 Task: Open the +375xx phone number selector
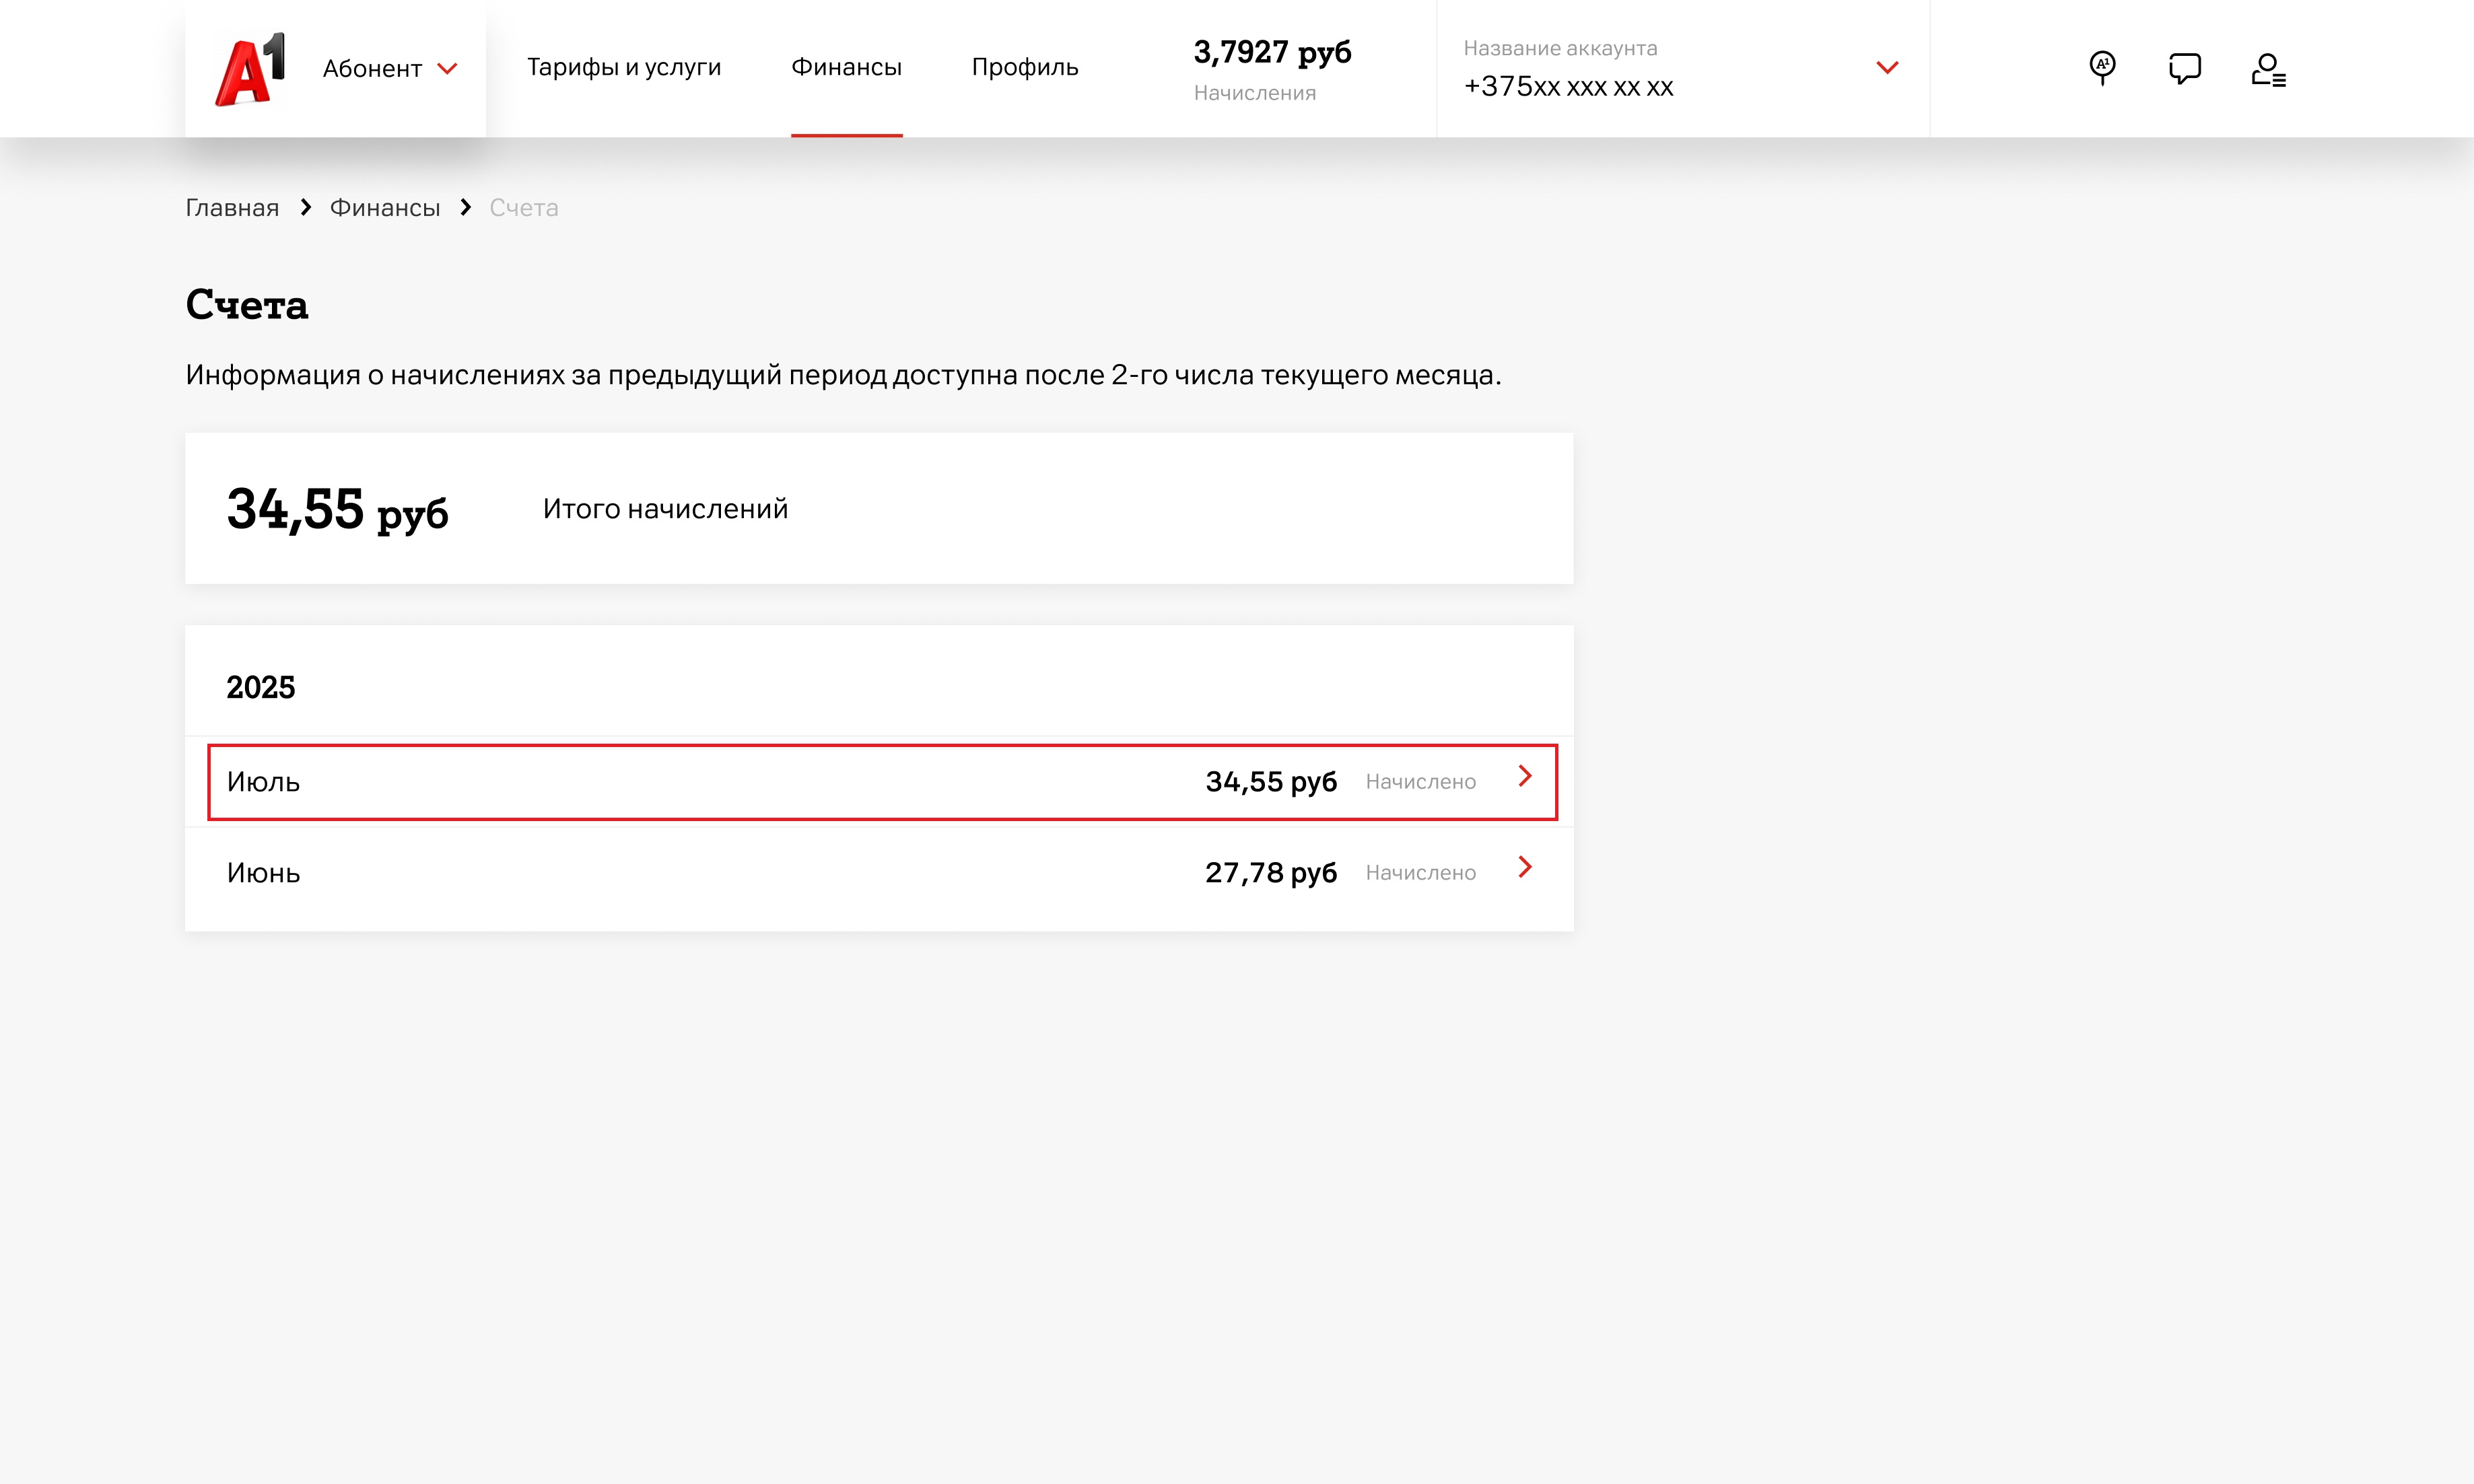(x=1567, y=87)
